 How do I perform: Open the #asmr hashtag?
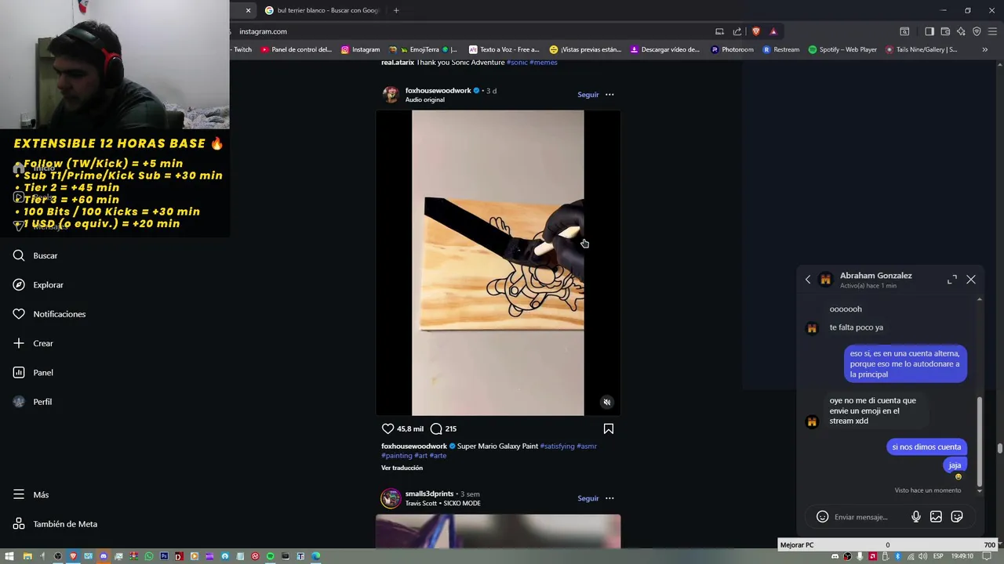pos(587,446)
